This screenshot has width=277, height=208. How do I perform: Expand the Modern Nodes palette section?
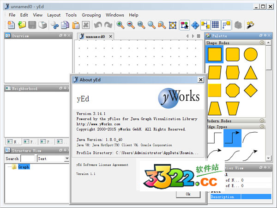[x=262, y=121]
